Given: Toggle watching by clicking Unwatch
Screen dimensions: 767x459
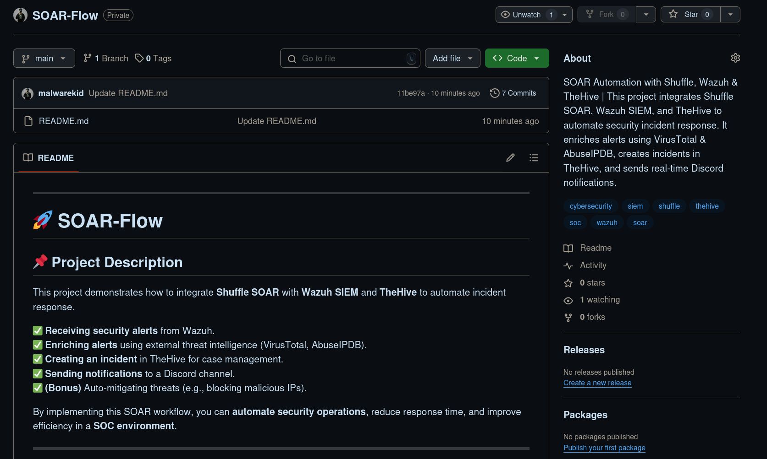Looking at the screenshot, I should [x=526, y=14].
